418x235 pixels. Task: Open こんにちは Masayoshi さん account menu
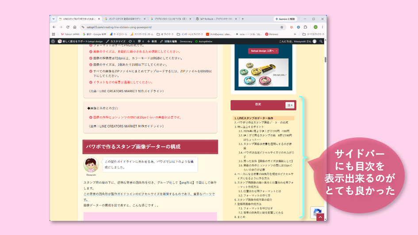(x=298, y=42)
